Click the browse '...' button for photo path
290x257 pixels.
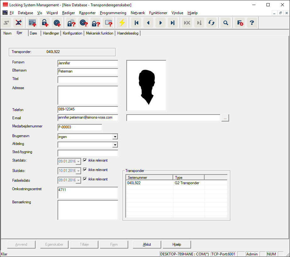[225, 118]
